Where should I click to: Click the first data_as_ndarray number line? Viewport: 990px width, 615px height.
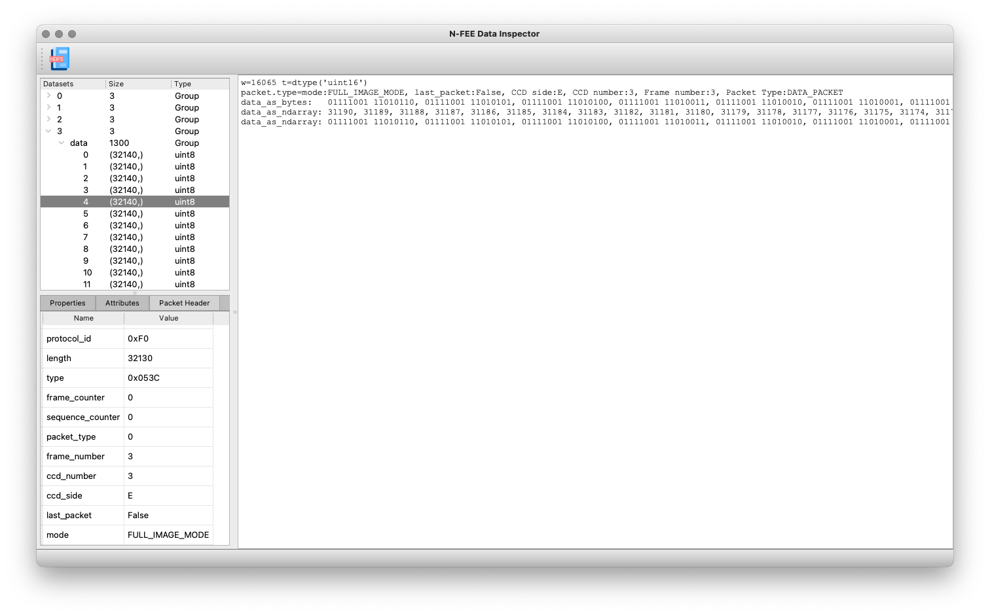pyautogui.click(x=596, y=112)
